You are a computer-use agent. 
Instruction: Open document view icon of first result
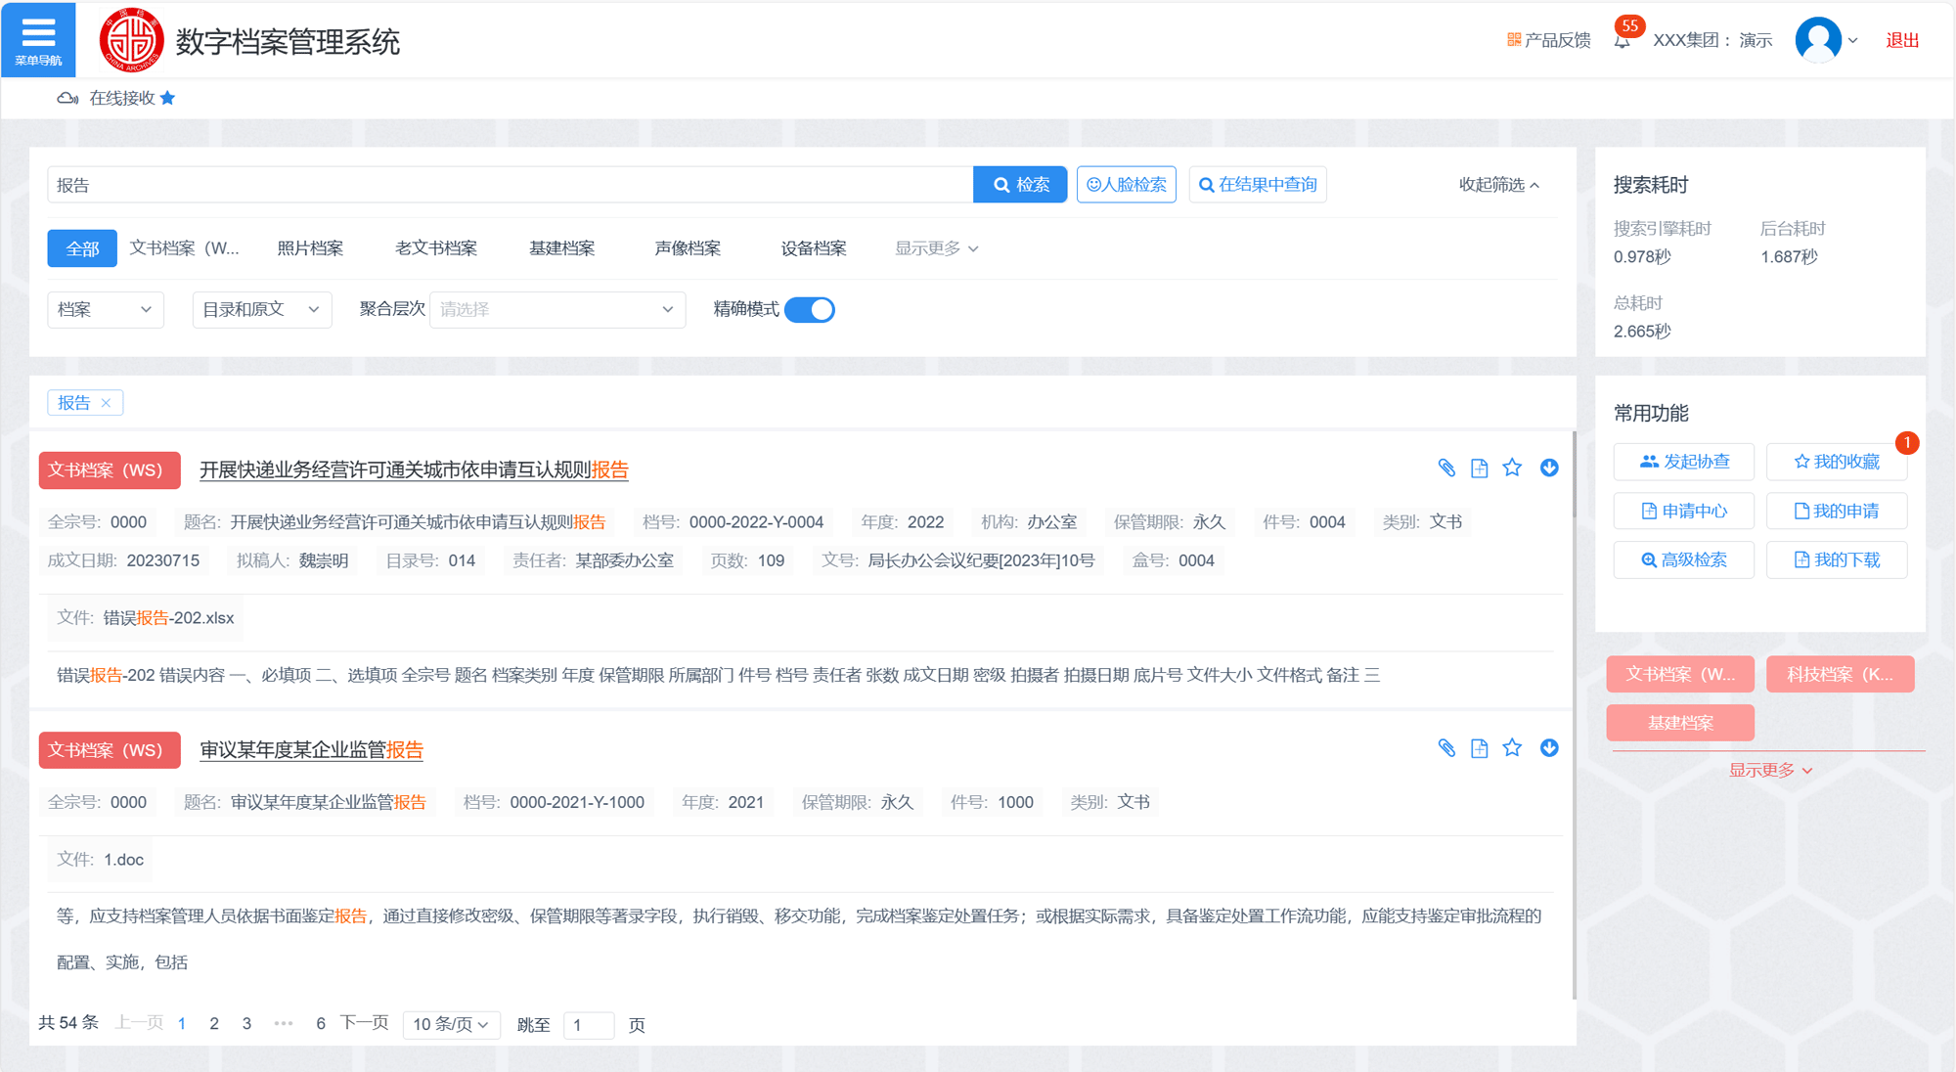pos(1479,469)
